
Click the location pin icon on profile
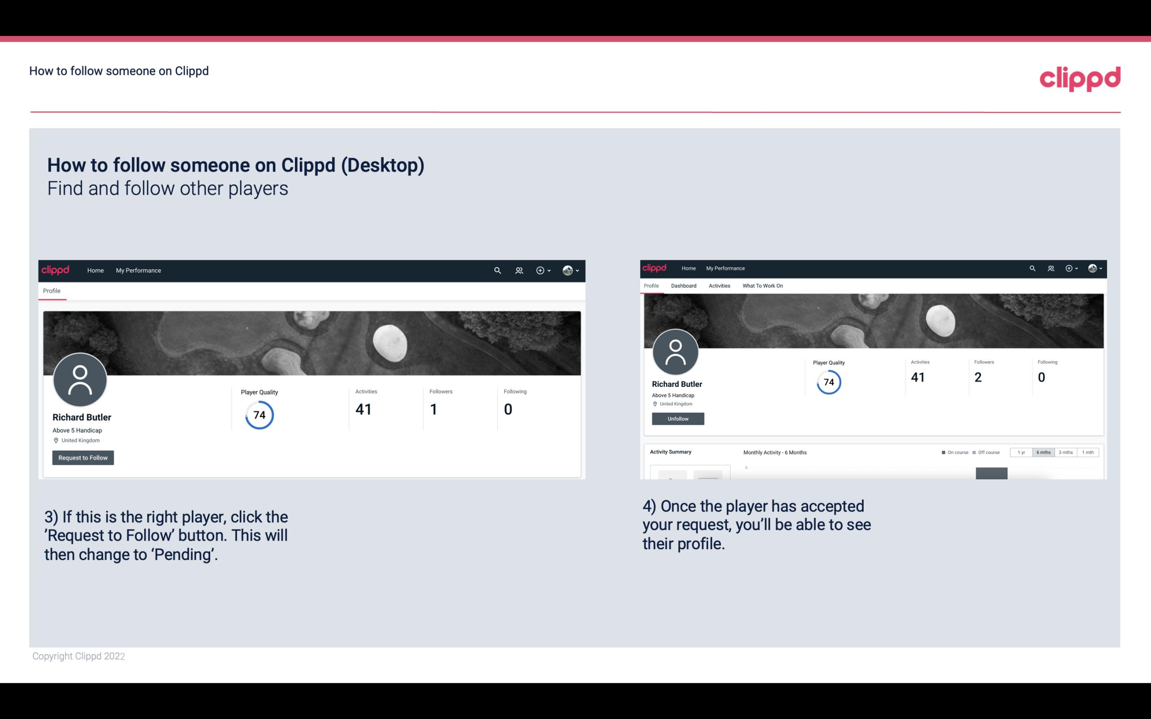tap(56, 440)
